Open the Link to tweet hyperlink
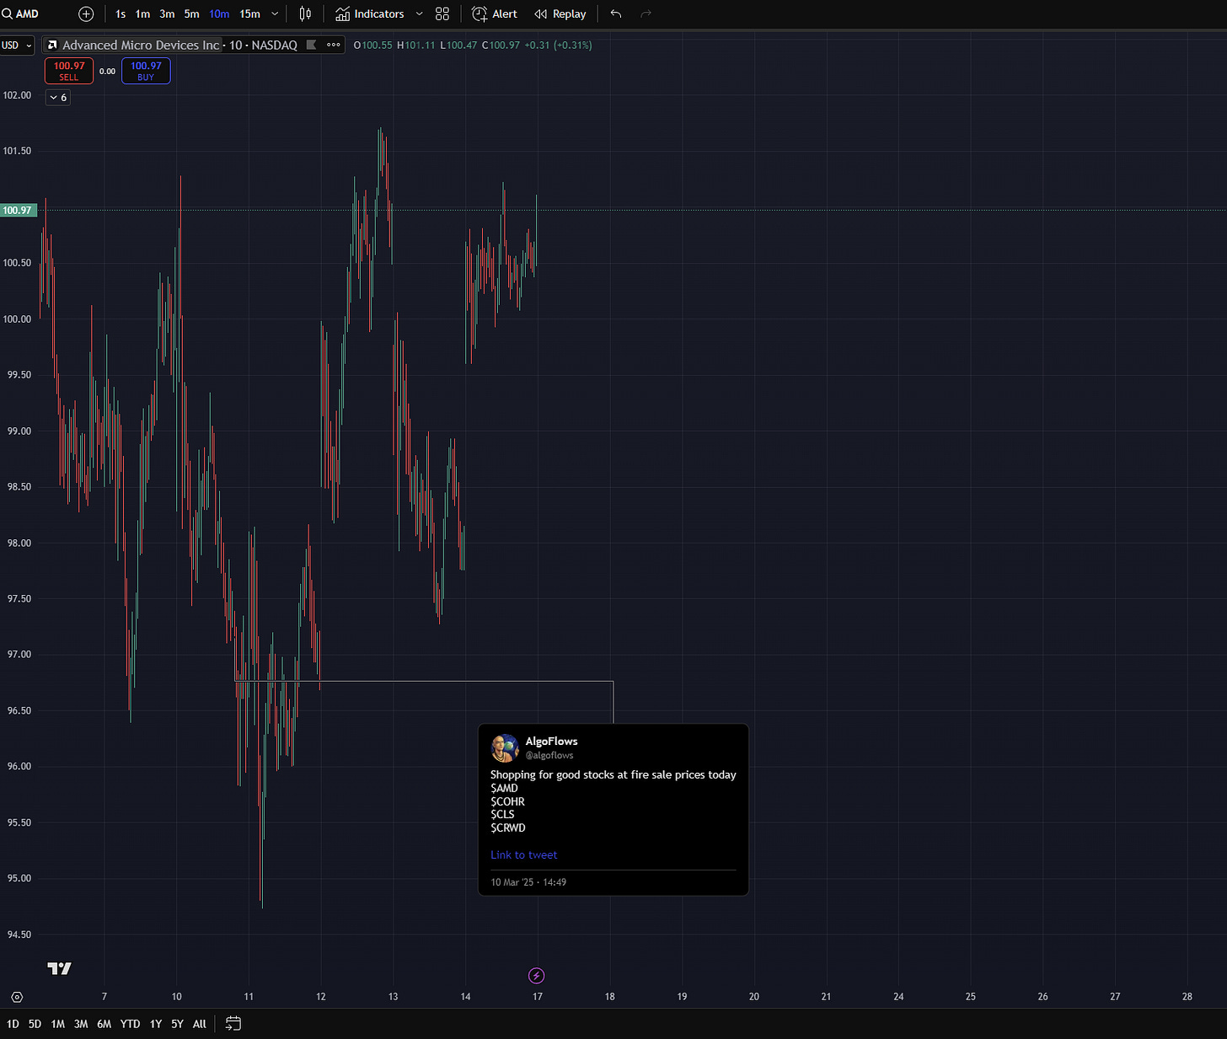The width and height of the screenshot is (1227, 1039). [524, 854]
